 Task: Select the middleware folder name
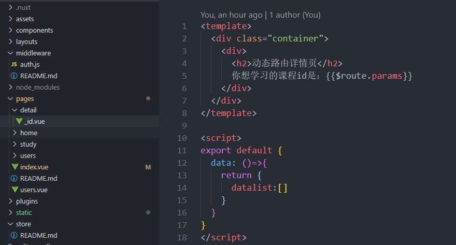34,53
